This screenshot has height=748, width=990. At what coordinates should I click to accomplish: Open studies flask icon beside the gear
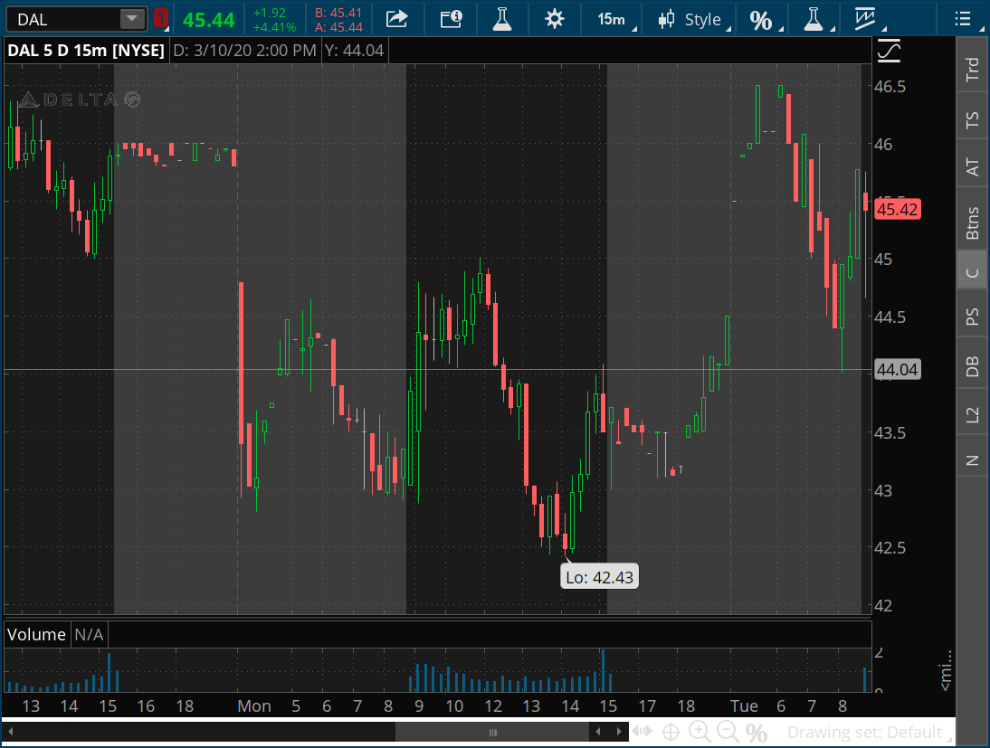click(502, 19)
